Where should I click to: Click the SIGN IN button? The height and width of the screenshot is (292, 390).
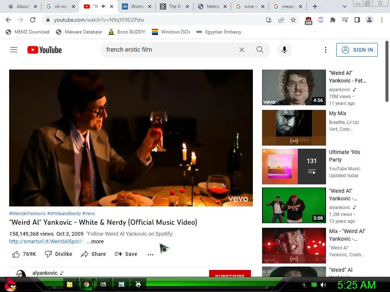click(357, 50)
